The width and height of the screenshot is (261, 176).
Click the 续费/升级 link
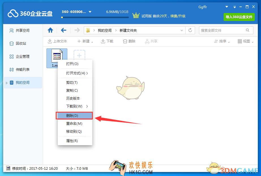point(178,16)
